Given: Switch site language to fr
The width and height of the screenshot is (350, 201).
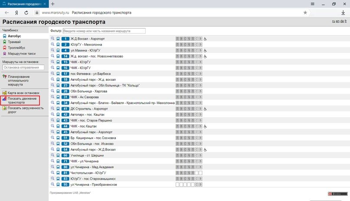Looking at the screenshot, I should tap(346, 21).
